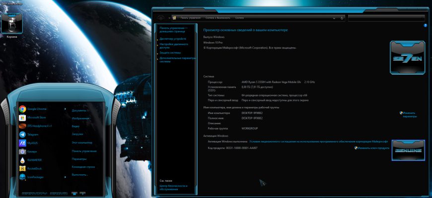The image size is (432, 198).
Task: Open Панель управления in start menu
Action: (84, 151)
